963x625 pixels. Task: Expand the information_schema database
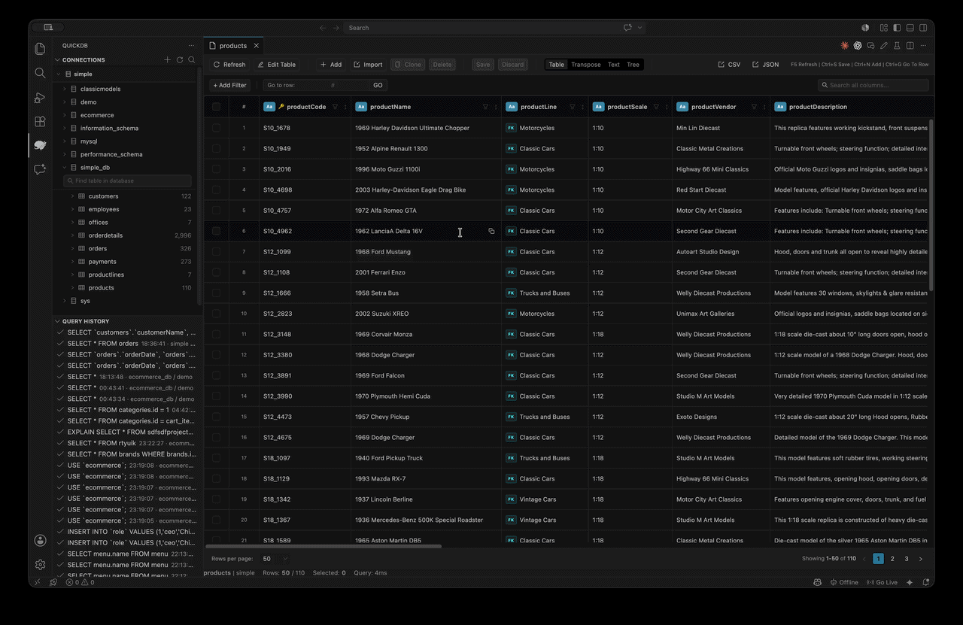tap(65, 128)
